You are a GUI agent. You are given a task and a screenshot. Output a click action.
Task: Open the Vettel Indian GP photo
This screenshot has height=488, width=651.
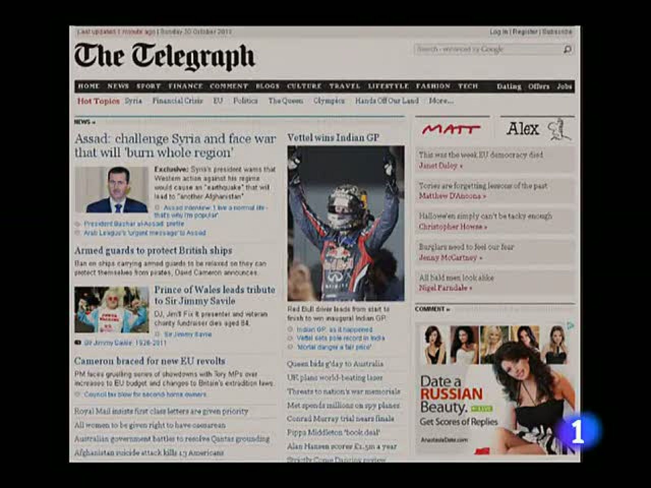coord(346,223)
